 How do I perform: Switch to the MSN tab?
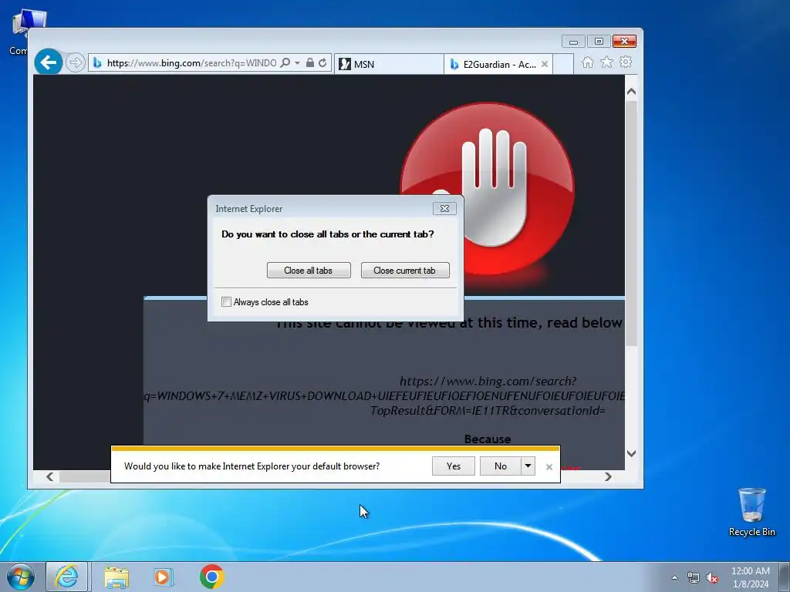389,64
